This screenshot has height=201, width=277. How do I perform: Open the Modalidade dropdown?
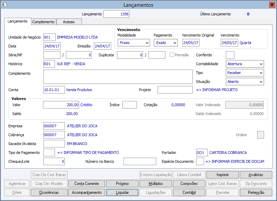pyautogui.click(x=134, y=43)
